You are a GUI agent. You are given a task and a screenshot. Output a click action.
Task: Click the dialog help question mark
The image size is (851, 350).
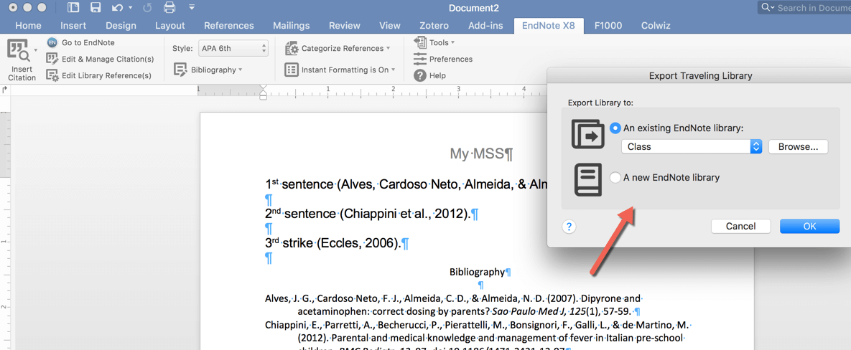(570, 227)
